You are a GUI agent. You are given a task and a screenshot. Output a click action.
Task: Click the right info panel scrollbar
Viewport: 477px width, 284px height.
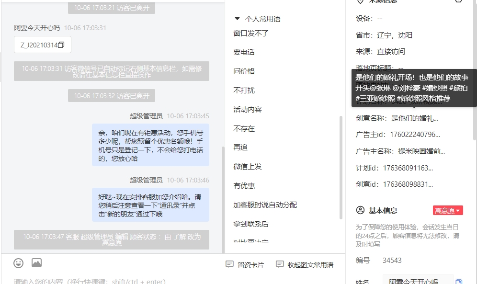coord(475,70)
